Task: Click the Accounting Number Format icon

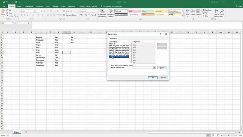Action: click(x=82, y=15)
